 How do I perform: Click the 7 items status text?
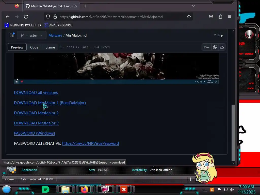9,179
